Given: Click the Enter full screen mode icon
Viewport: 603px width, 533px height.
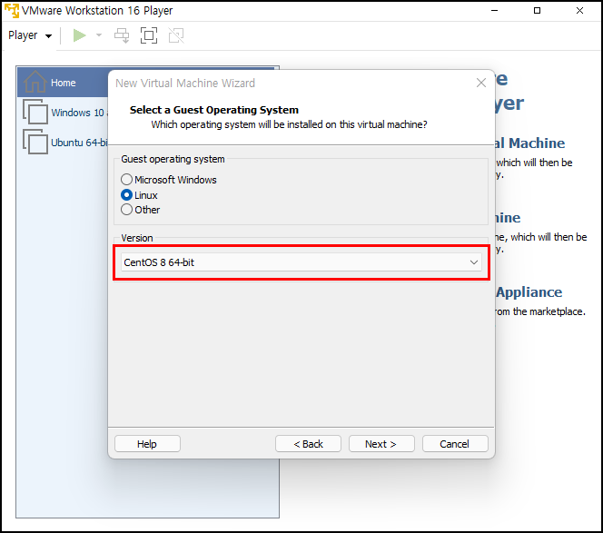Looking at the screenshot, I should pyautogui.click(x=149, y=35).
